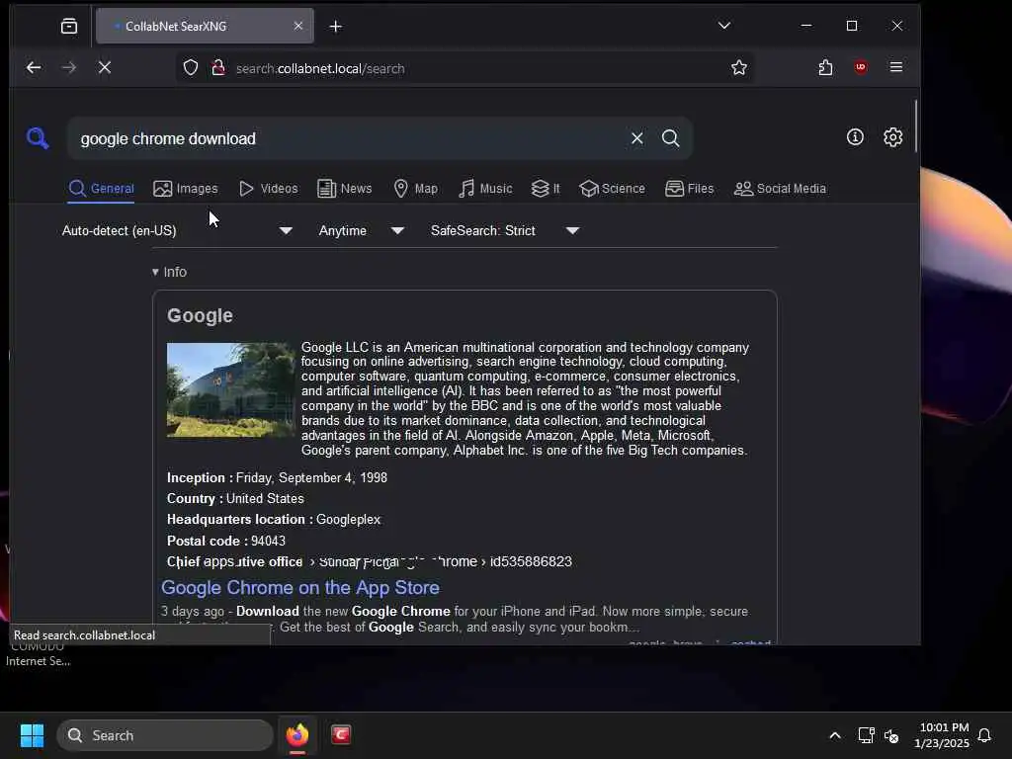
Task: Open the Anytime time range dropdown
Action: [x=362, y=230]
